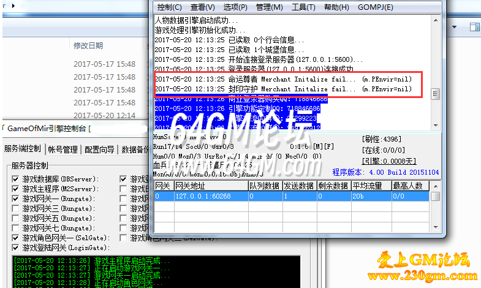This screenshot has width=481, height=288.
Task: Click the 修改日期 column header in explorer
Action: click(88, 46)
